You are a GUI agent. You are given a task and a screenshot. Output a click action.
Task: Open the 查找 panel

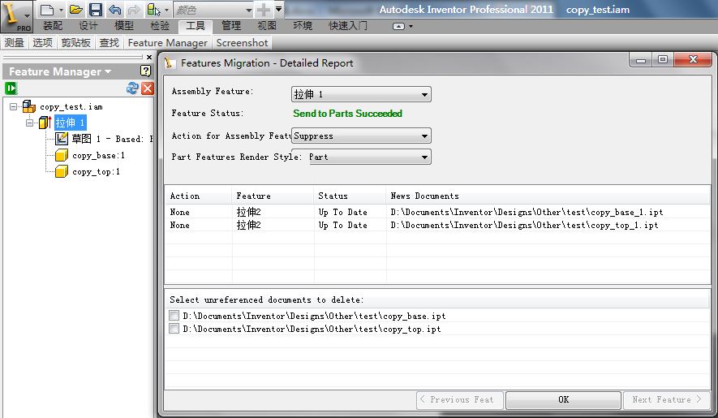click(110, 43)
